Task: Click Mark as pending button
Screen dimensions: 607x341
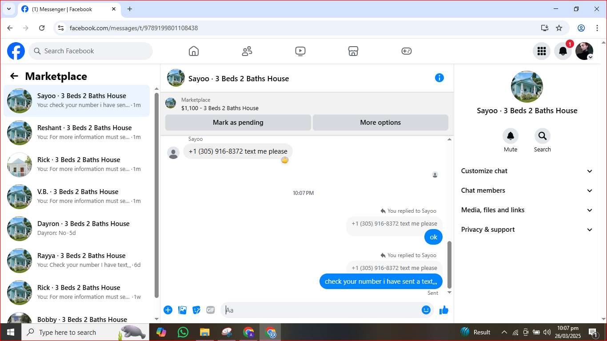Action: (238, 123)
